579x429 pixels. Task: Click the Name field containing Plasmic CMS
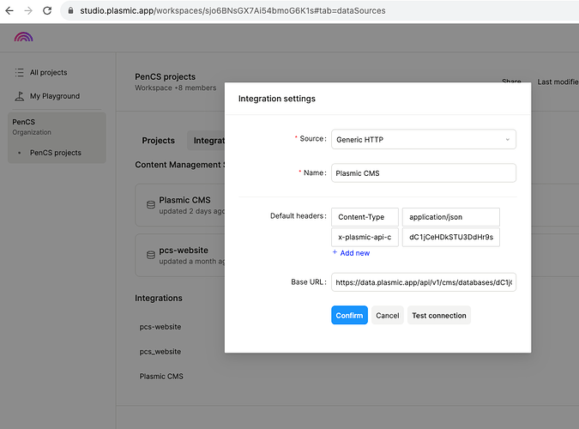click(423, 173)
